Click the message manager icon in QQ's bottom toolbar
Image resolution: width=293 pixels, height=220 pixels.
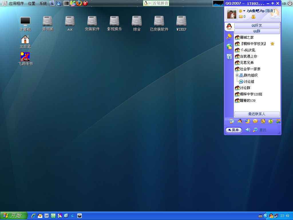pyautogui.click(x=232, y=121)
